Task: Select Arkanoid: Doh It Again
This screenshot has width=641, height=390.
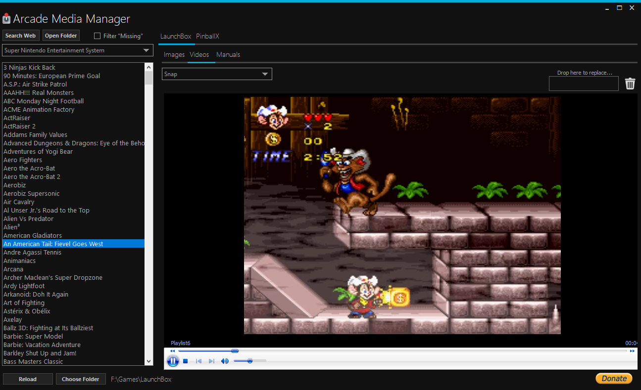Action: coord(74,294)
